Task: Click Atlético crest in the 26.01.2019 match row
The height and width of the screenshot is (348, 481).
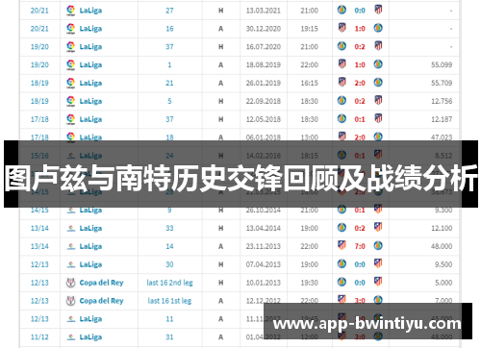Action: [342, 83]
